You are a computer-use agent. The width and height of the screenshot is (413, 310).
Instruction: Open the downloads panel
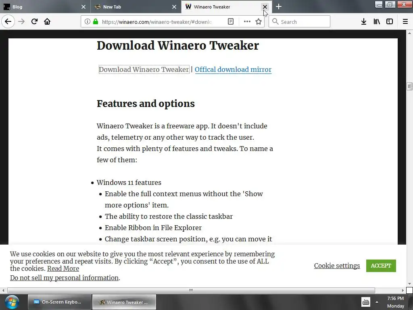click(x=363, y=21)
